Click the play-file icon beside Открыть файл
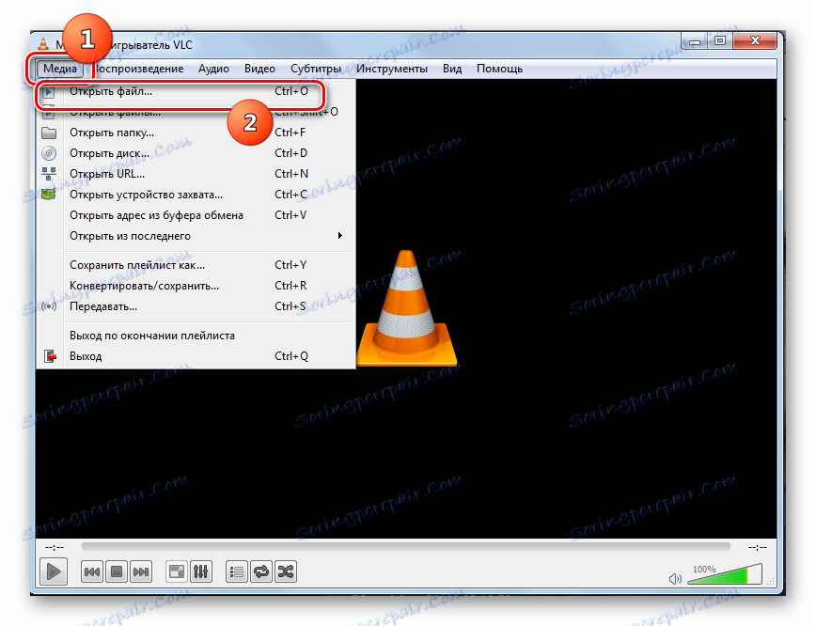The width and height of the screenshot is (816, 626). pyautogui.click(x=48, y=92)
